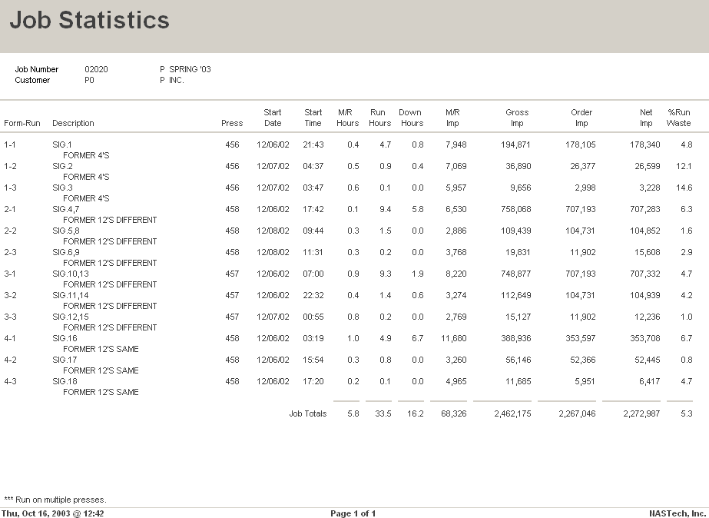Click the Start Time column header
Image resolution: width=709 pixels, height=518 pixels.
click(313, 118)
